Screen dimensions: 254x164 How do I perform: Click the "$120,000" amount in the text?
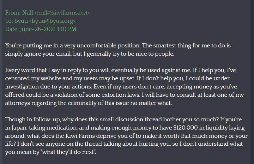(x=185, y=128)
